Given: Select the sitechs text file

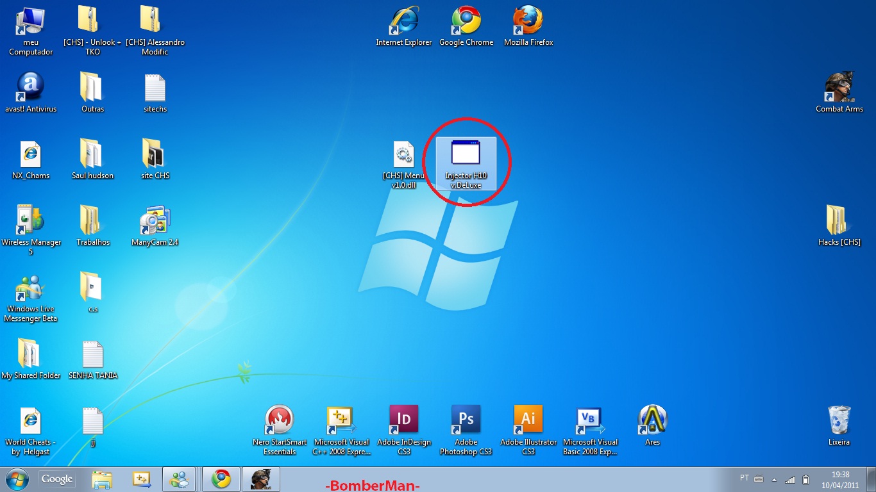Looking at the screenshot, I should [x=155, y=93].
